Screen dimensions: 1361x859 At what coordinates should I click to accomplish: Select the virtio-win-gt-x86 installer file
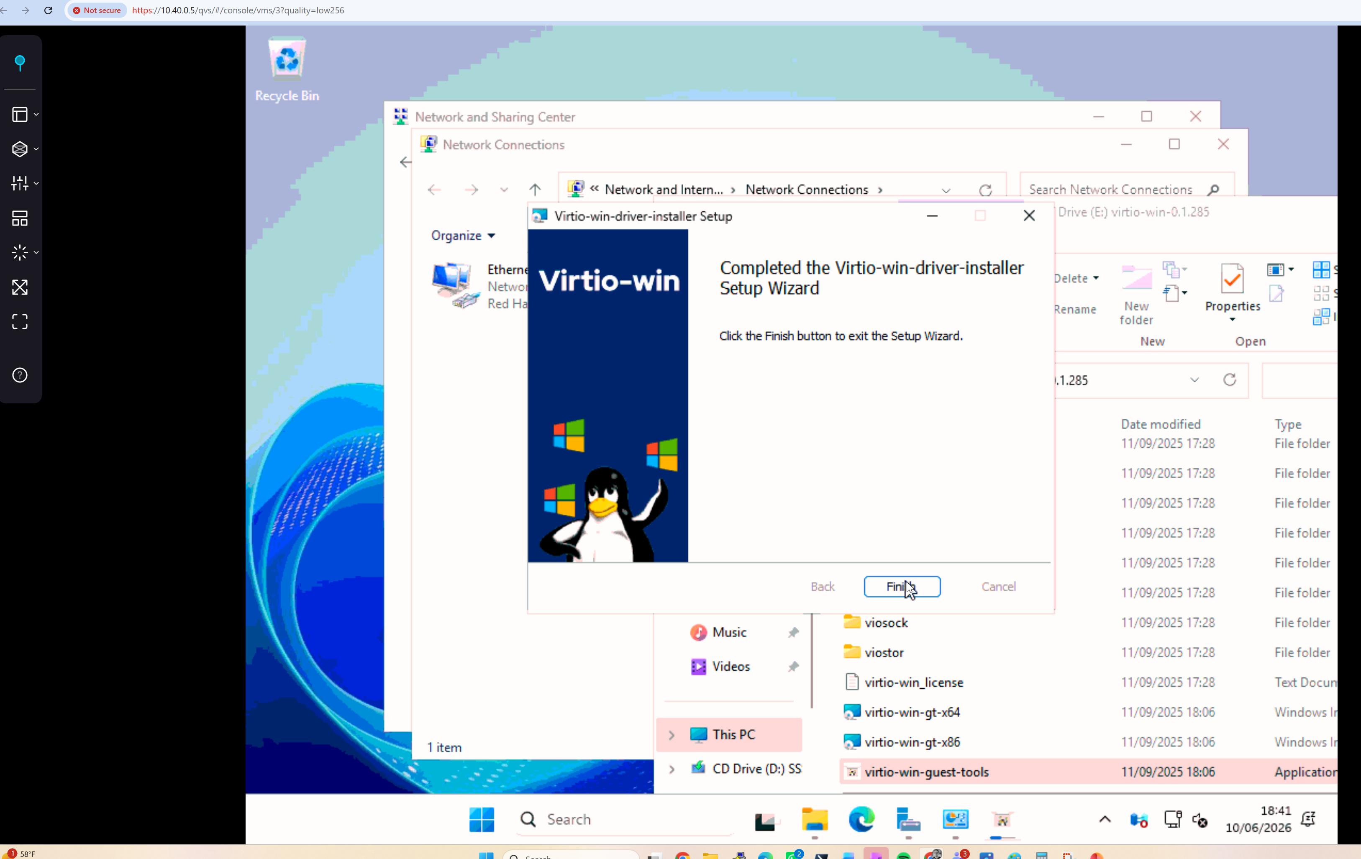coord(902,742)
